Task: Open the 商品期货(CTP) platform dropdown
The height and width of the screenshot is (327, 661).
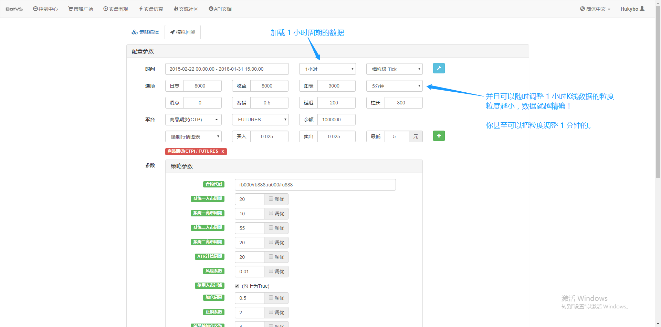Action: (x=193, y=120)
